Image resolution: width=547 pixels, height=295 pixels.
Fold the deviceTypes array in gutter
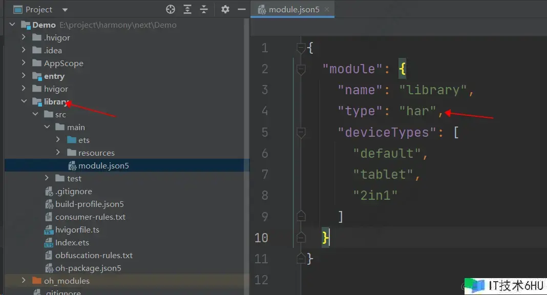tap(301, 132)
